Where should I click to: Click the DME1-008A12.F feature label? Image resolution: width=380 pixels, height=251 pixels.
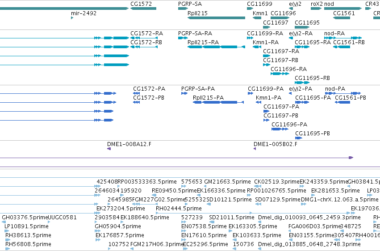coord(129,144)
